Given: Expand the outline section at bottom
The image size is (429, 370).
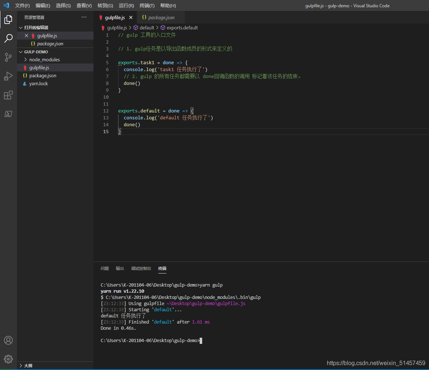Looking at the screenshot, I should 21,366.
